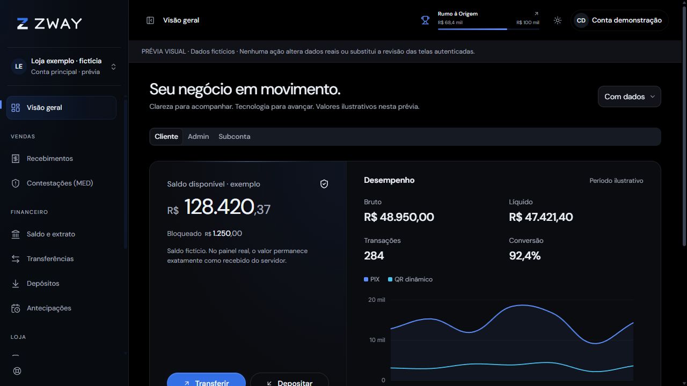Screen dimensions: 687x386
Task: Click the Recebimentos receipt icon
Action: [16, 159]
